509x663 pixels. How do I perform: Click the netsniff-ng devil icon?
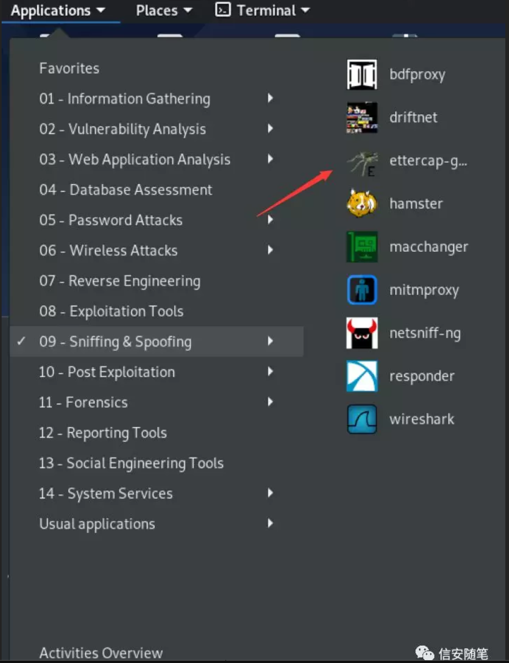362,333
